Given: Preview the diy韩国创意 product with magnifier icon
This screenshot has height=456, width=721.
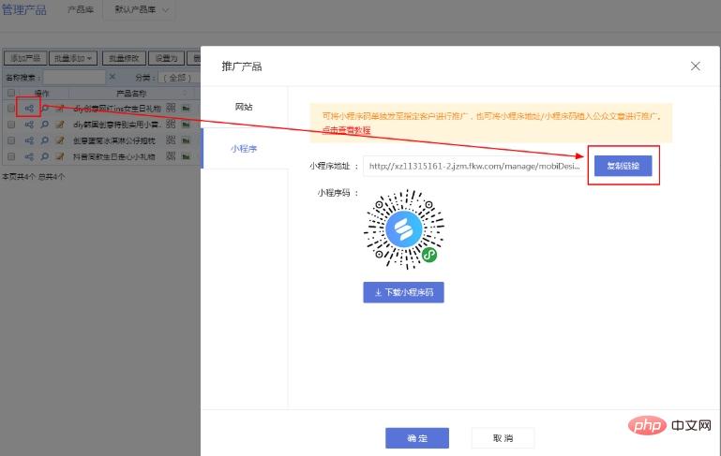Looking at the screenshot, I should pyautogui.click(x=45, y=125).
